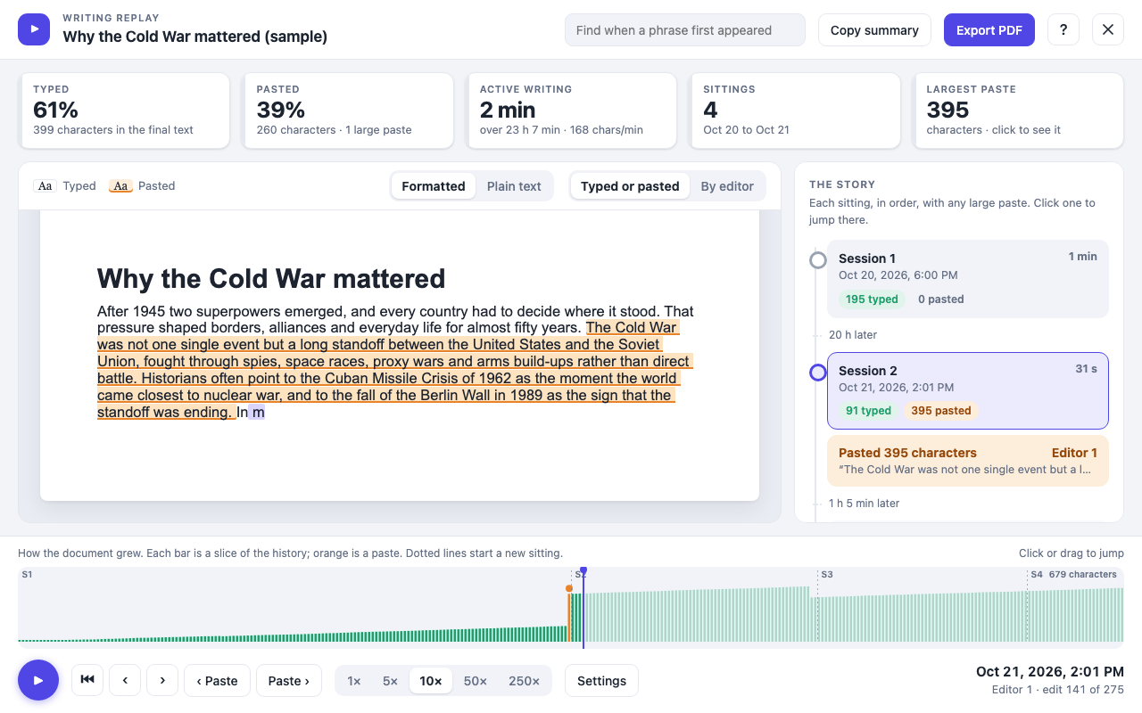
Task: Jump to Session 2 in the story
Action: click(x=968, y=390)
